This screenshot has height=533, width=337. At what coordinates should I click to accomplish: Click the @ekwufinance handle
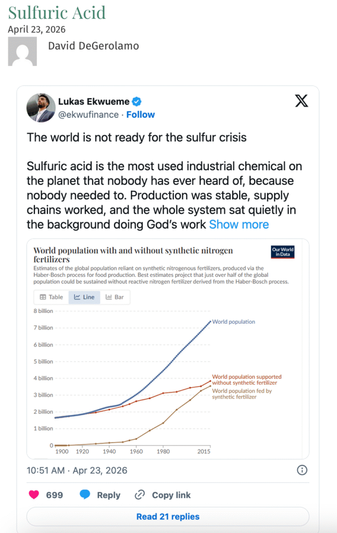(x=88, y=115)
